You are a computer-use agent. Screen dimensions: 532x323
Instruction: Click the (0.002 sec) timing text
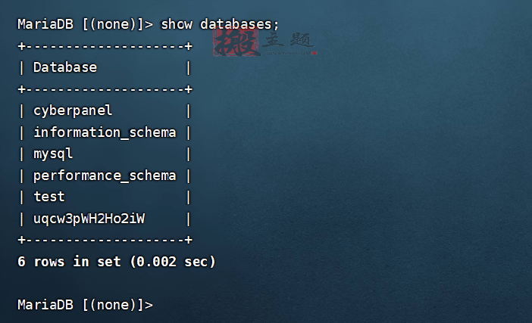point(173,262)
